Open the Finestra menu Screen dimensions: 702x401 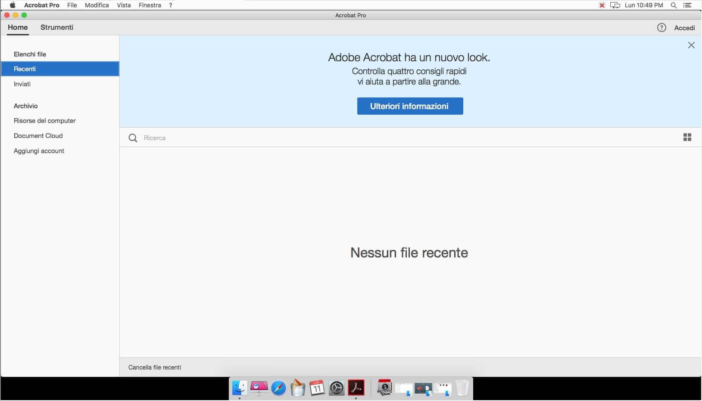pyautogui.click(x=150, y=5)
